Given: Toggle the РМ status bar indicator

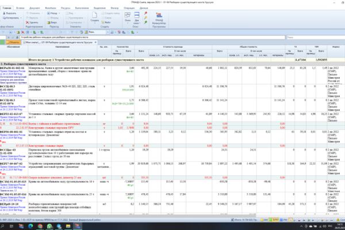Looking at the screenshot, I should pos(283,220).
